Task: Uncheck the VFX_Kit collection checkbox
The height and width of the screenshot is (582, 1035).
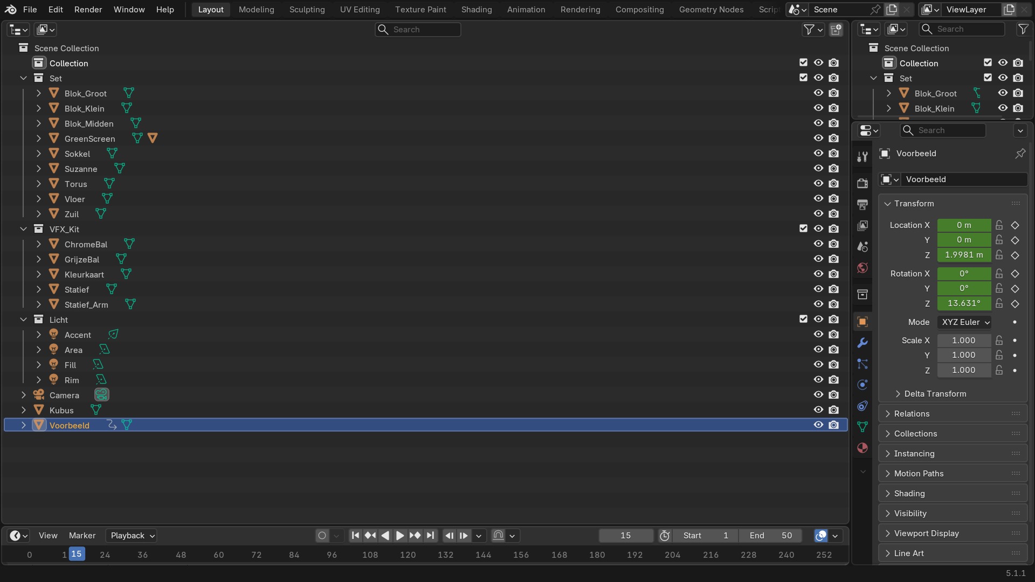Action: (803, 228)
